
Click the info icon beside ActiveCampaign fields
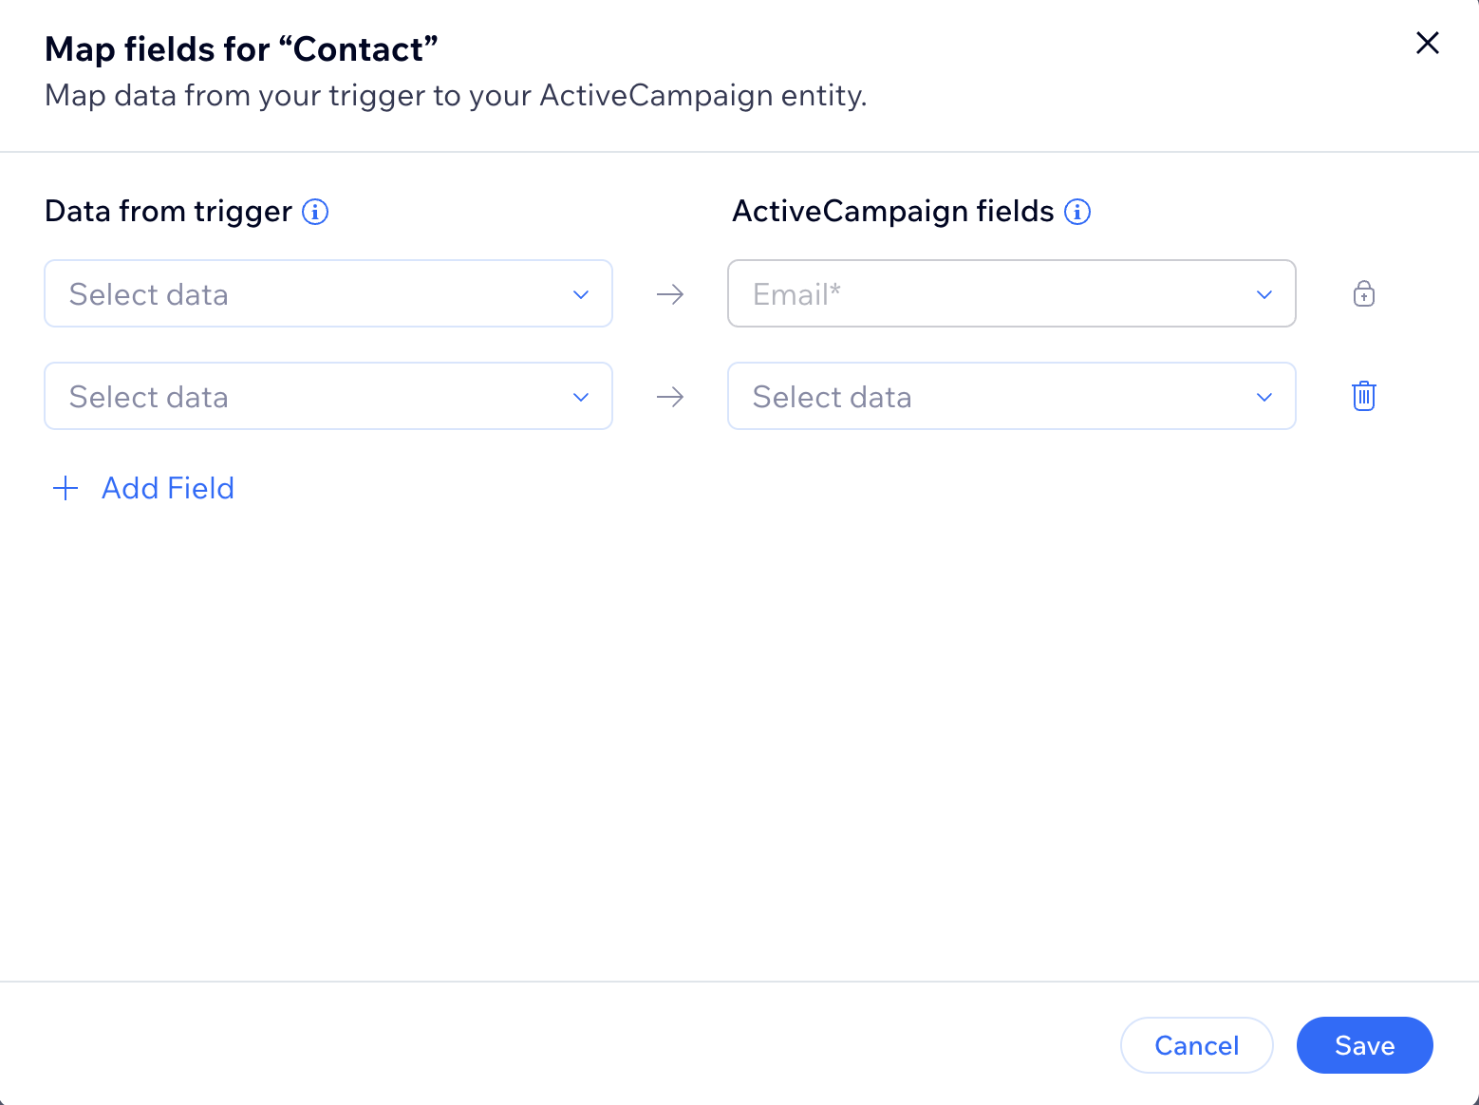[1077, 212]
